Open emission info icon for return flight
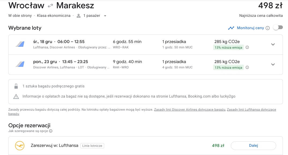The height and width of the screenshot is (155, 288). coord(247,67)
